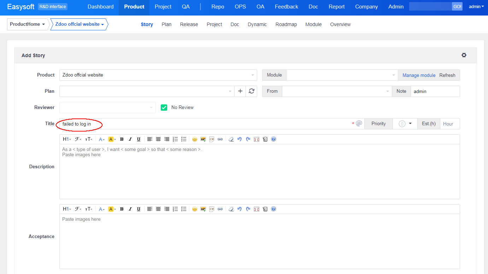Screen dimensions: 488x274
Task: Click the Manage module link
Action: [419, 75]
